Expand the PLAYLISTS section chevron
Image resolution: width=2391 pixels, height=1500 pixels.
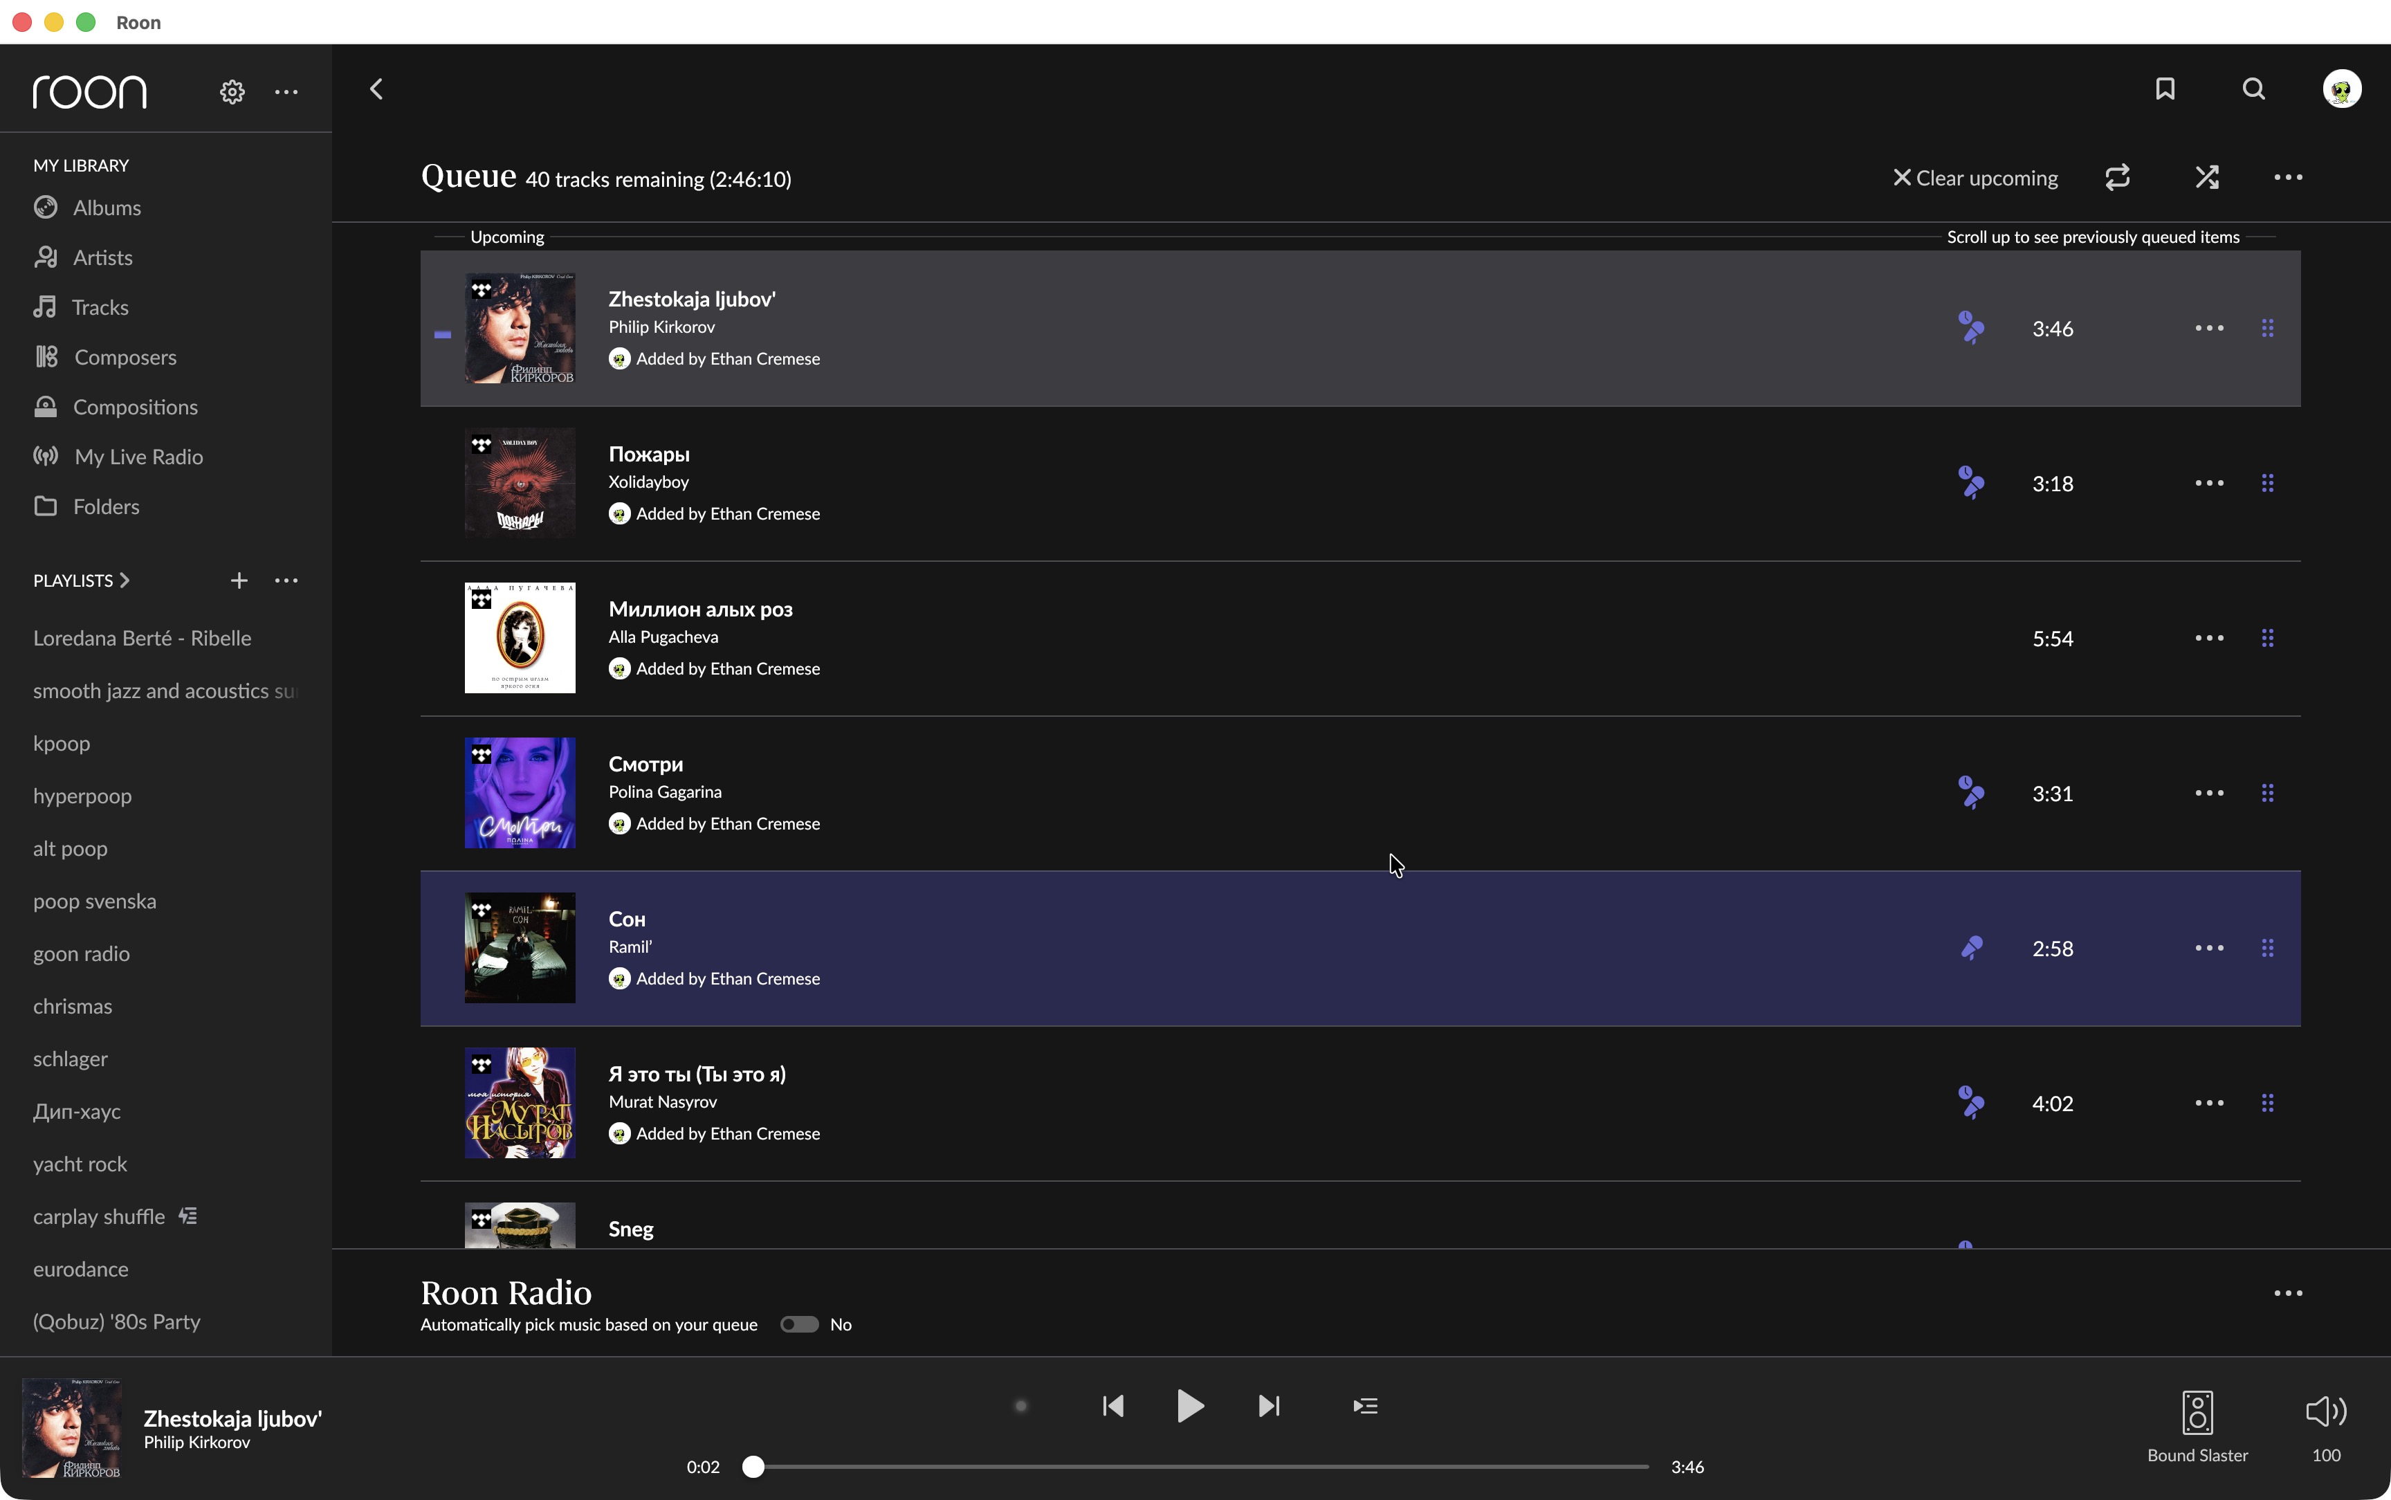pos(125,580)
